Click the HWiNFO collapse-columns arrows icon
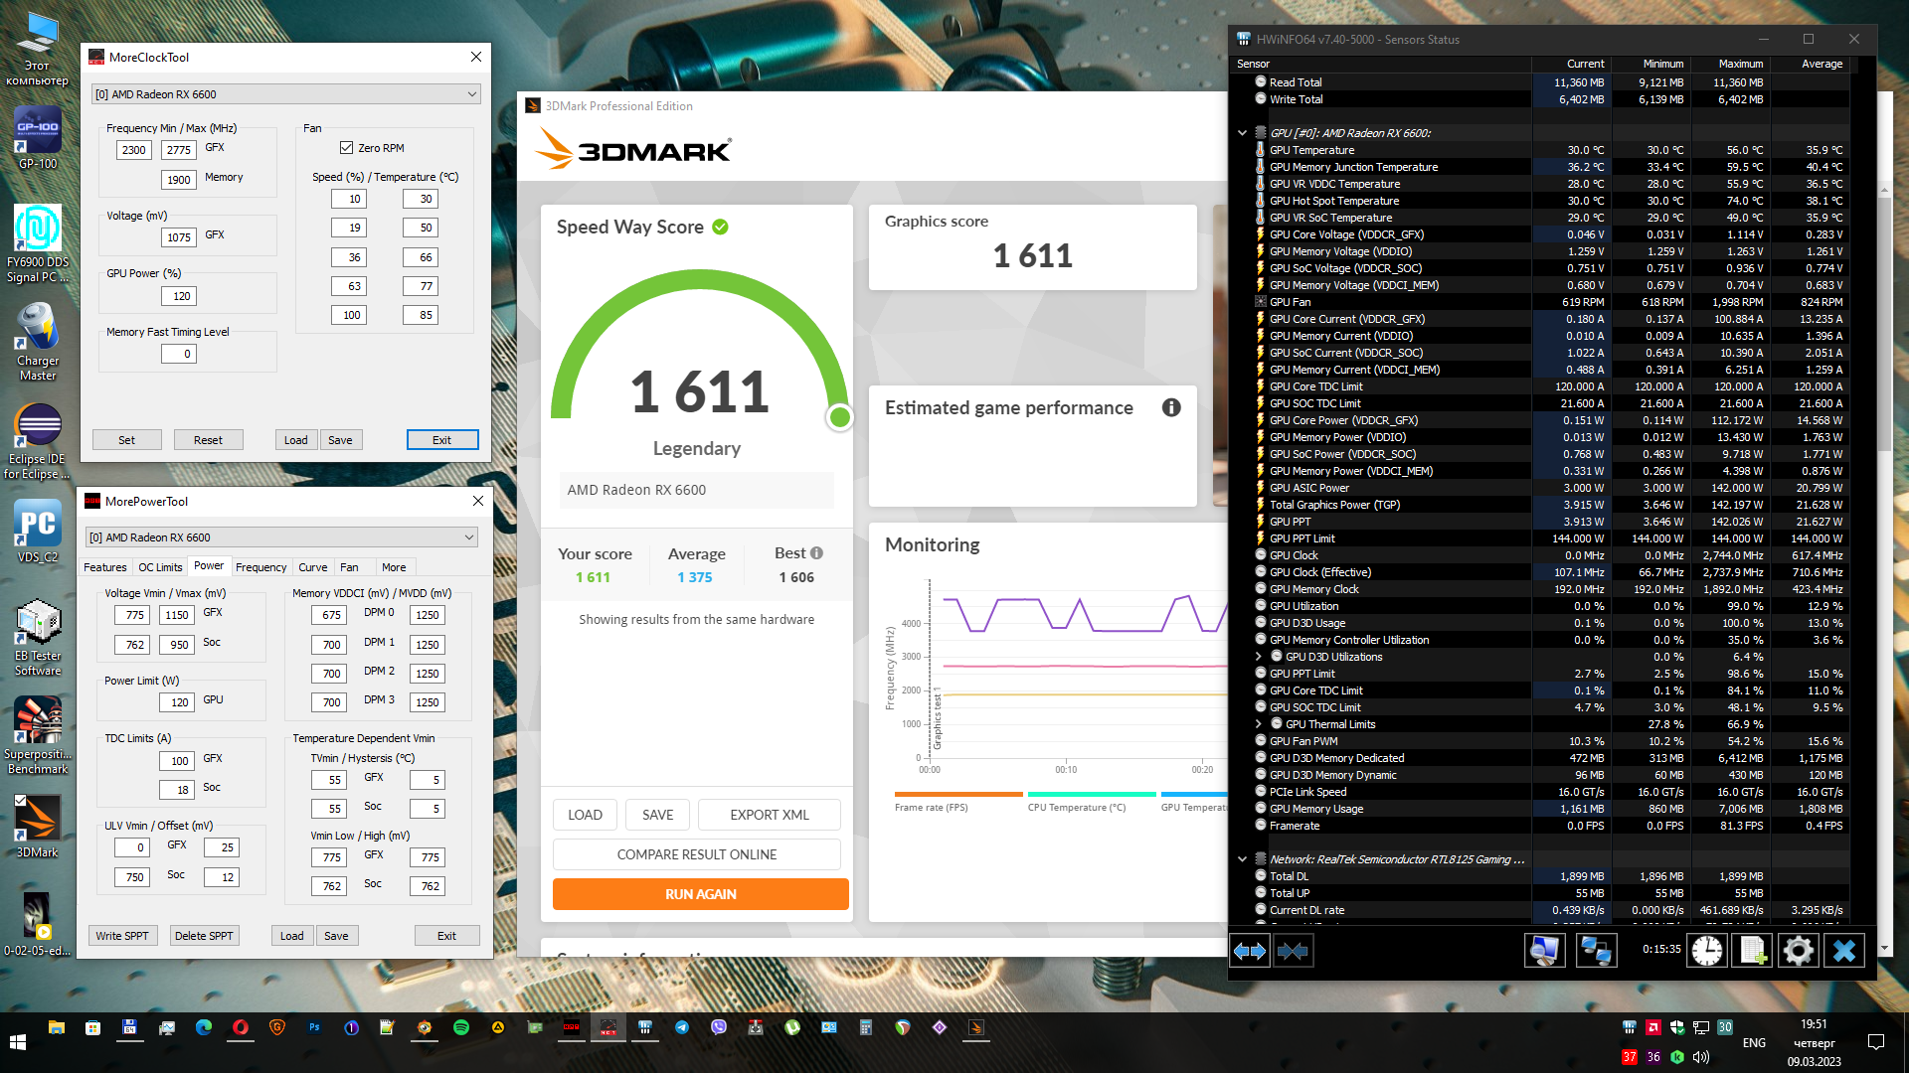1909x1073 pixels. 1293,952
